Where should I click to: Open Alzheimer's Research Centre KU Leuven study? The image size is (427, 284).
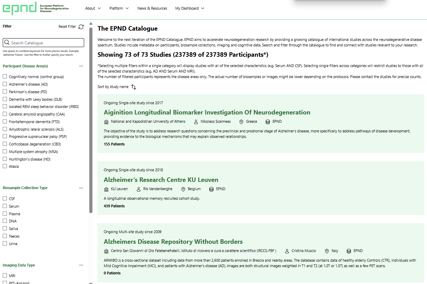coord(161,180)
